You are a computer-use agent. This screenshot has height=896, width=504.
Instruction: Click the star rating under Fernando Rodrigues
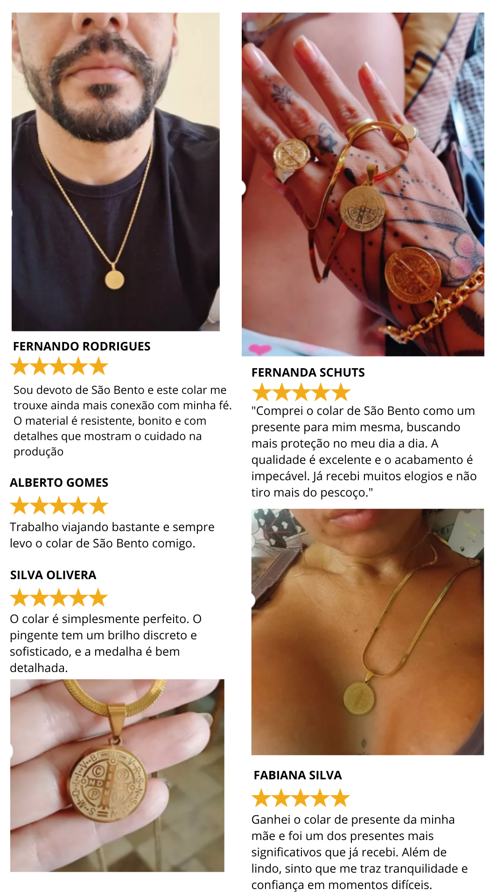coord(59,366)
